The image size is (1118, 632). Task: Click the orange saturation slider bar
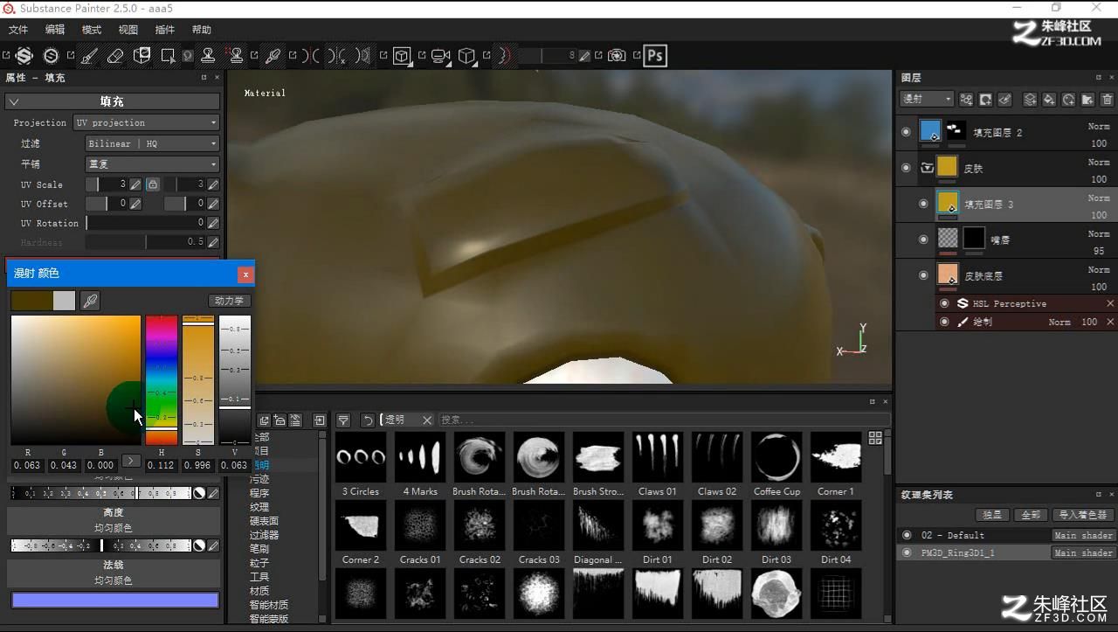click(198, 380)
